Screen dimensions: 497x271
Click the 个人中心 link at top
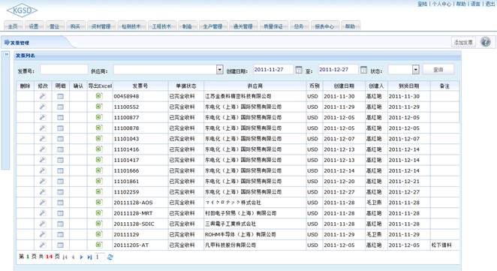[441, 4]
